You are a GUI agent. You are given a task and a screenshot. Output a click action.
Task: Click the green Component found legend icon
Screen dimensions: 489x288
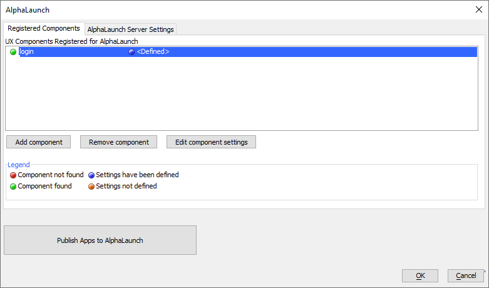pyautogui.click(x=13, y=187)
